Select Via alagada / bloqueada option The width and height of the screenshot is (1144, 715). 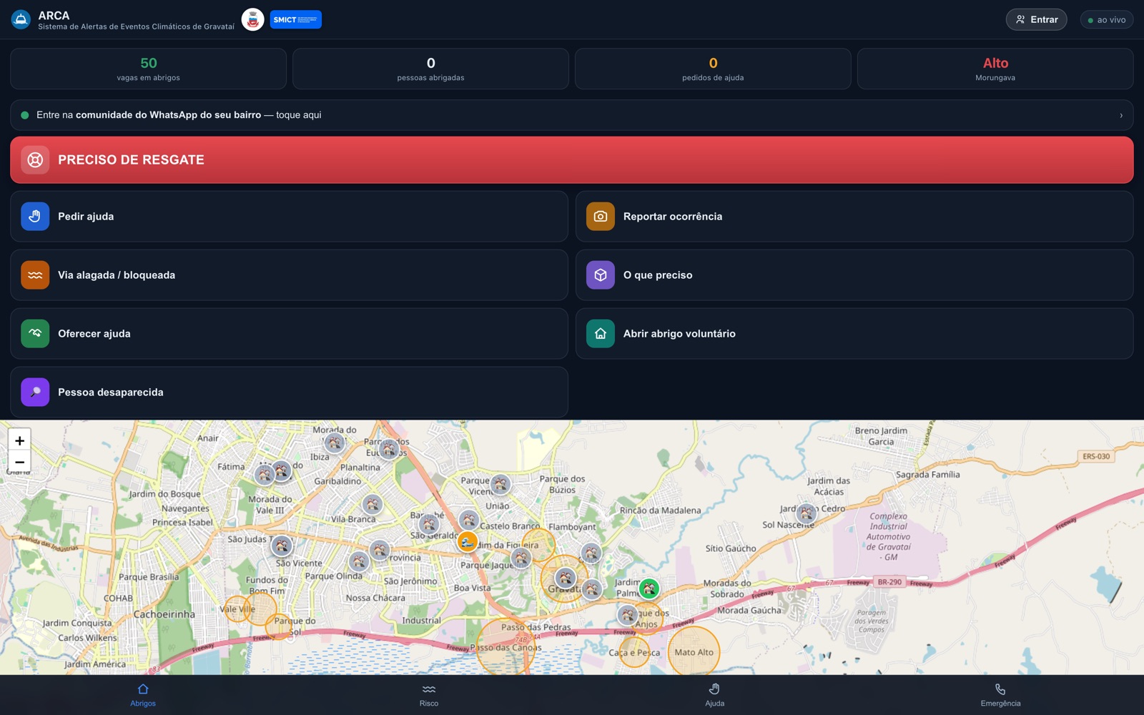tap(289, 275)
